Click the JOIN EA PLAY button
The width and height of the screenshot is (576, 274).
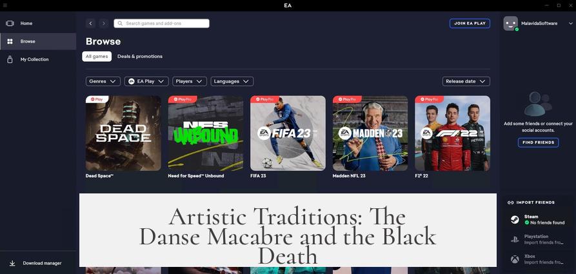click(470, 23)
